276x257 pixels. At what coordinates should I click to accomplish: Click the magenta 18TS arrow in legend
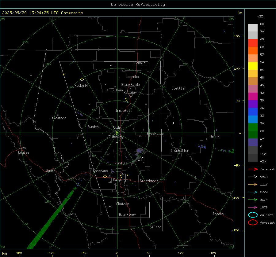tap(253, 207)
